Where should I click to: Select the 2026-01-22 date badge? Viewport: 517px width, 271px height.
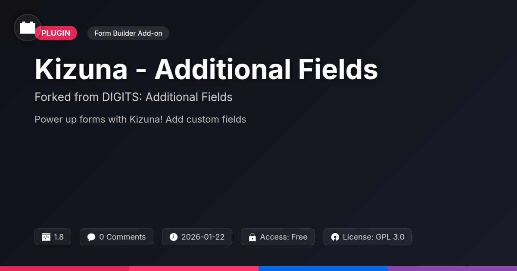click(197, 237)
